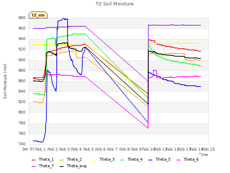230x173 pixels.
Task: Click the 840 y-axis tick label
Action: 22,92
